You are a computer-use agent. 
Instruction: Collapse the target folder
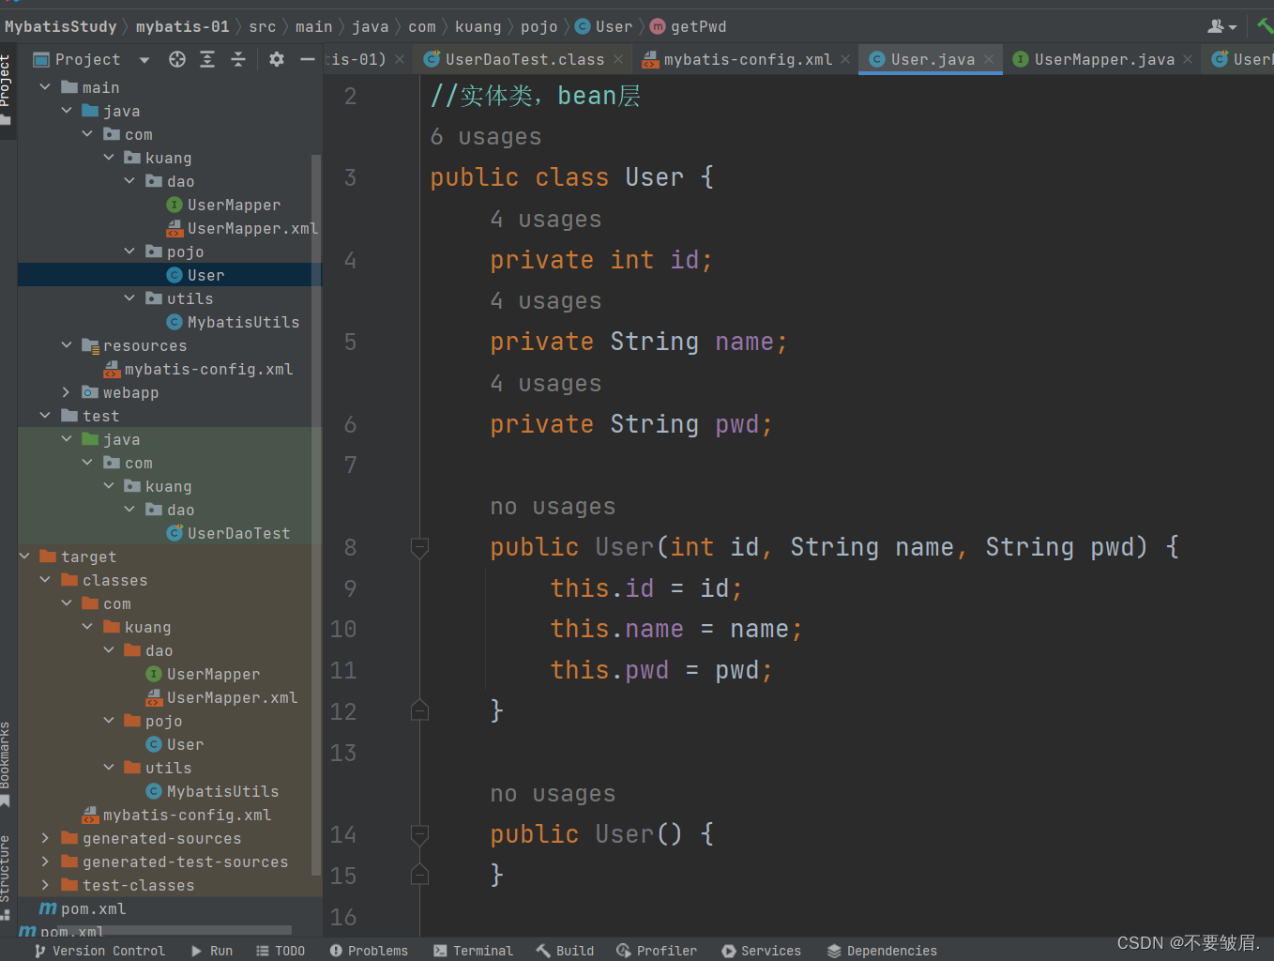coord(24,557)
